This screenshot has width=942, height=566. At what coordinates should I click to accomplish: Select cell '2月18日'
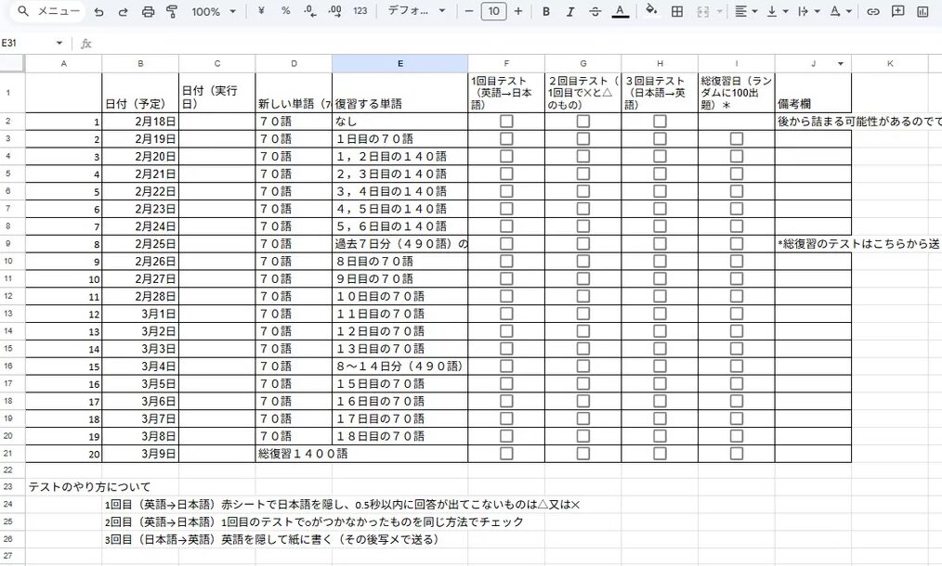[x=140, y=122]
